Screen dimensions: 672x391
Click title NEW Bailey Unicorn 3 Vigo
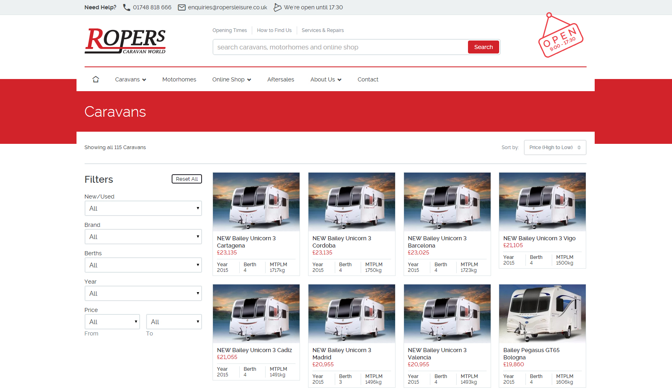coord(539,238)
